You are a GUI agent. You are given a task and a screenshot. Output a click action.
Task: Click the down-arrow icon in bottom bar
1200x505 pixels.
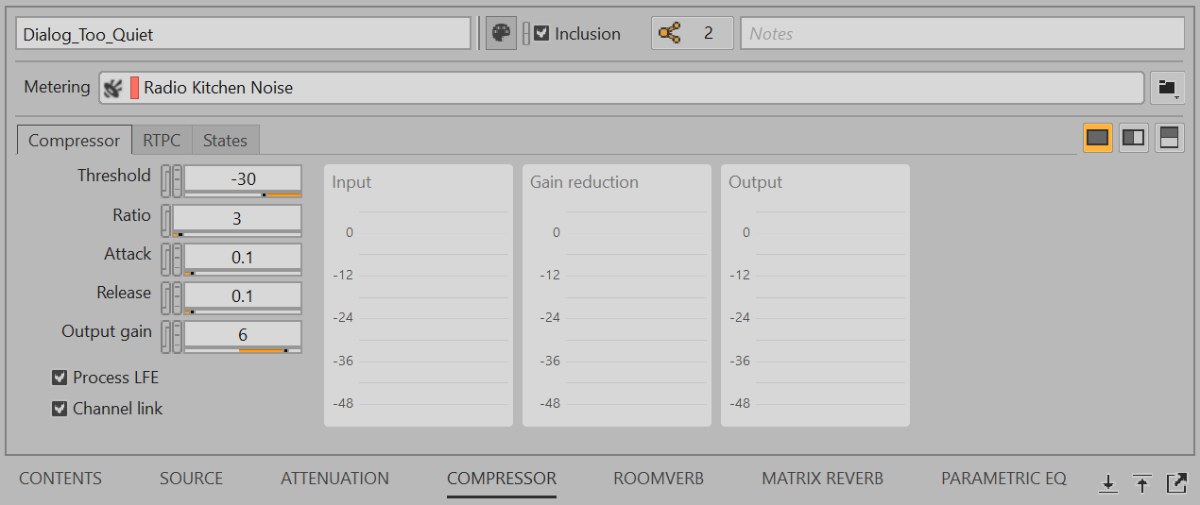1108,484
